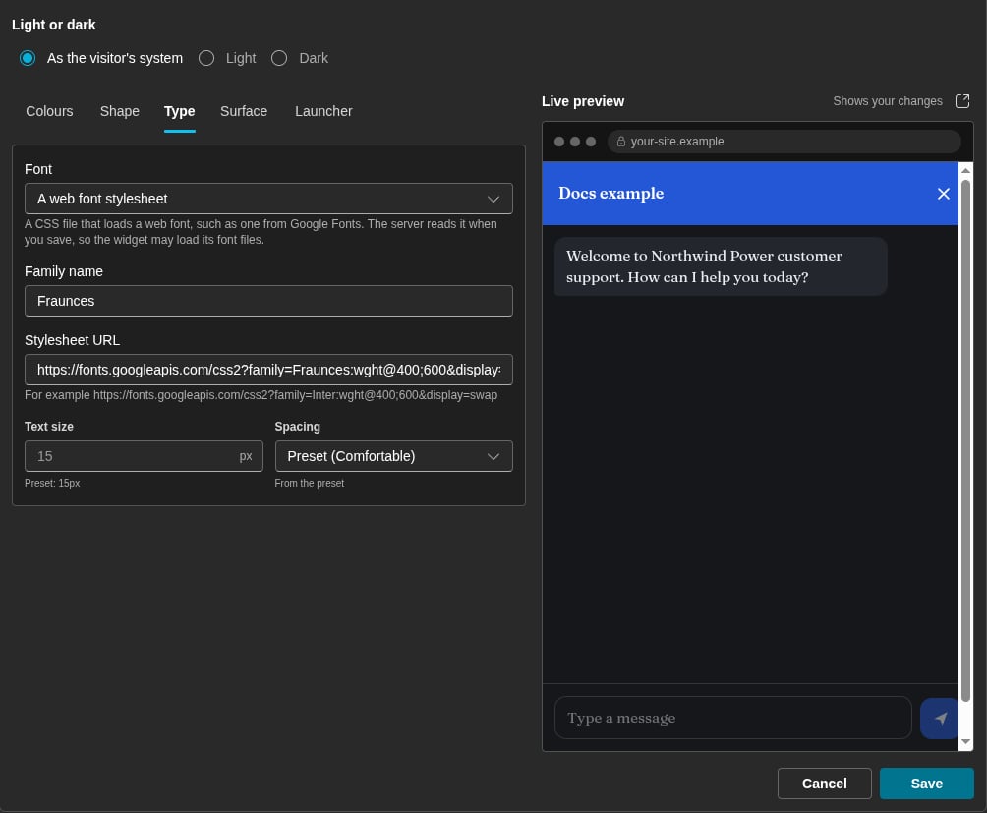Click the third browser window dot

591,142
